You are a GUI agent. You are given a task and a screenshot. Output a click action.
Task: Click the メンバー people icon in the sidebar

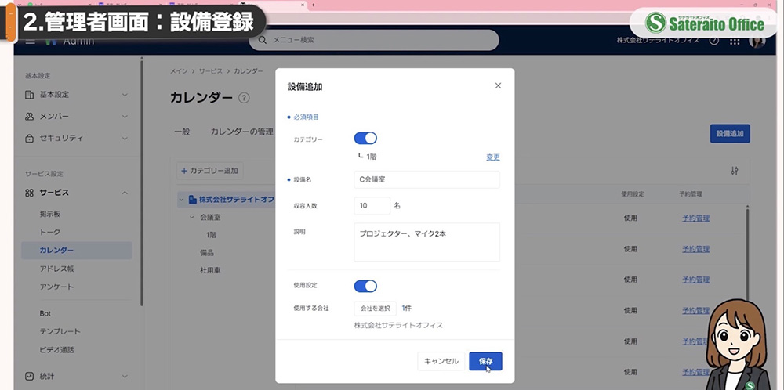(x=30, y=117)
